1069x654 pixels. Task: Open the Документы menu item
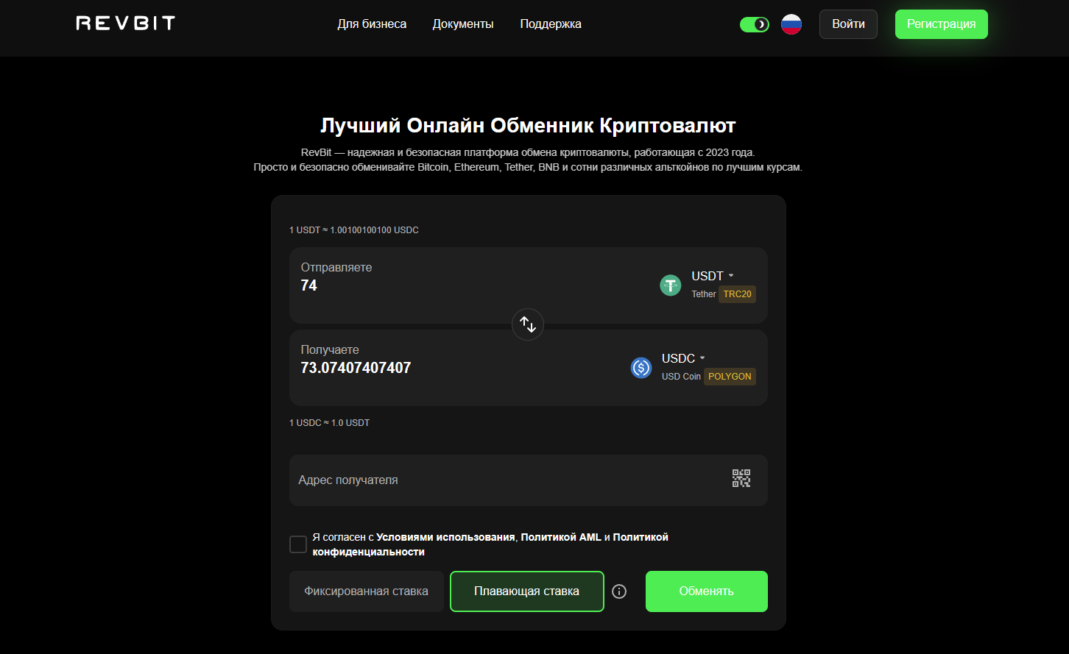pos(463,24)
